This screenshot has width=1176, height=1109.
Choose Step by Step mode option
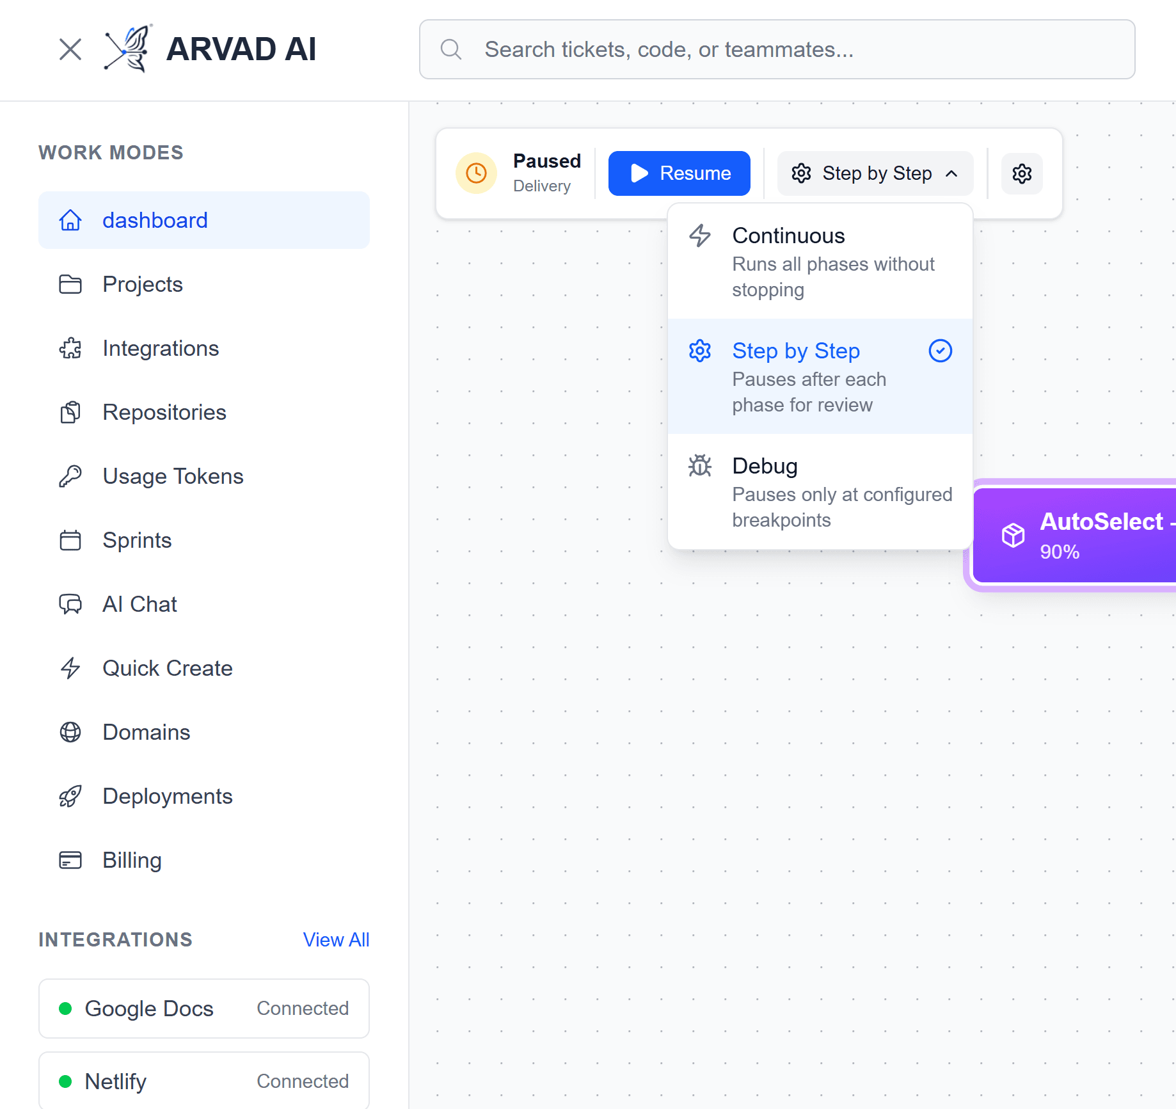coord(820,377)
